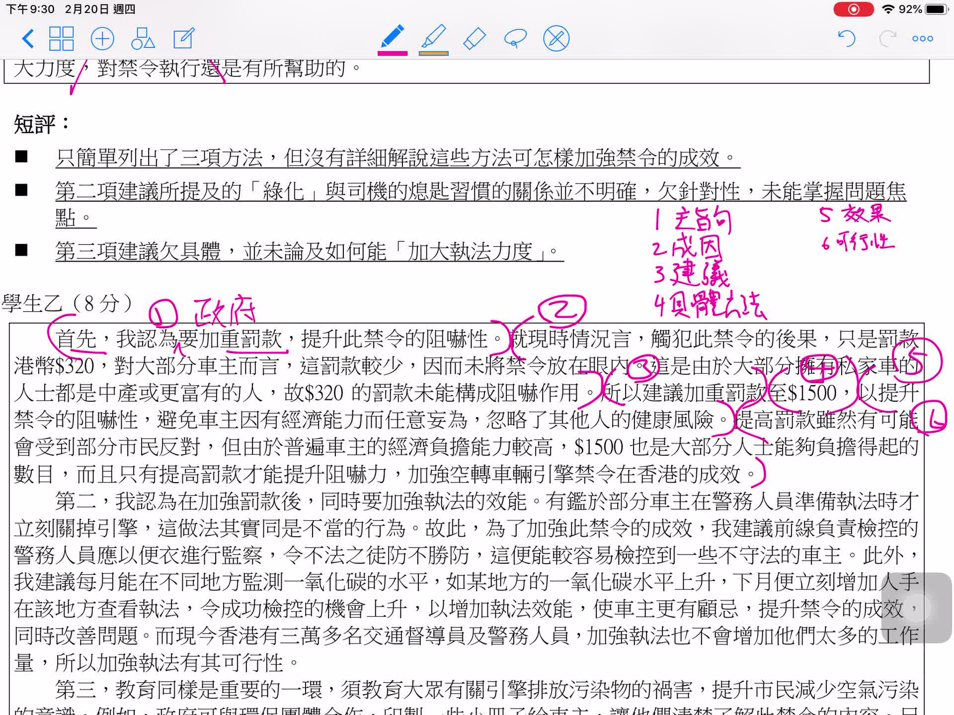Tap the 學生乙 (8 分) heading

[67, 303]
